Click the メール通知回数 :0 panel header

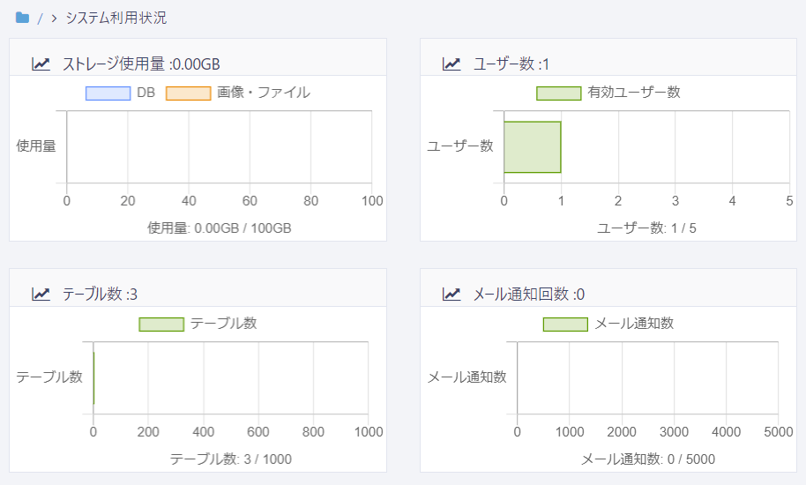(529, 294)
